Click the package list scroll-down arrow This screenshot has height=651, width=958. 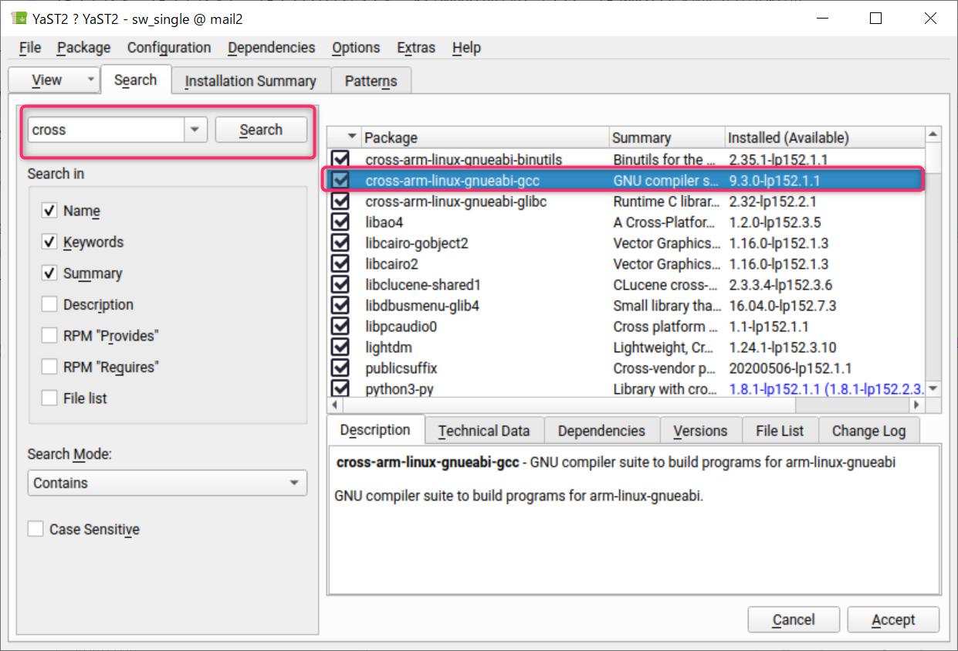pos(933,388)
